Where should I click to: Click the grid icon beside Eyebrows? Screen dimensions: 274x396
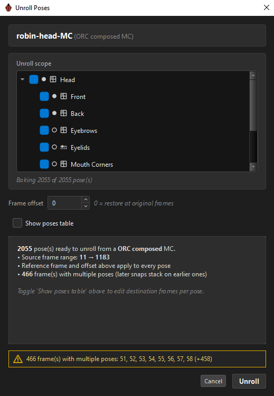click(63, 130)
